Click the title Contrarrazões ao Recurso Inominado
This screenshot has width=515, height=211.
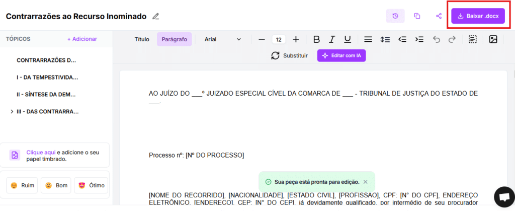click(76, 17)
